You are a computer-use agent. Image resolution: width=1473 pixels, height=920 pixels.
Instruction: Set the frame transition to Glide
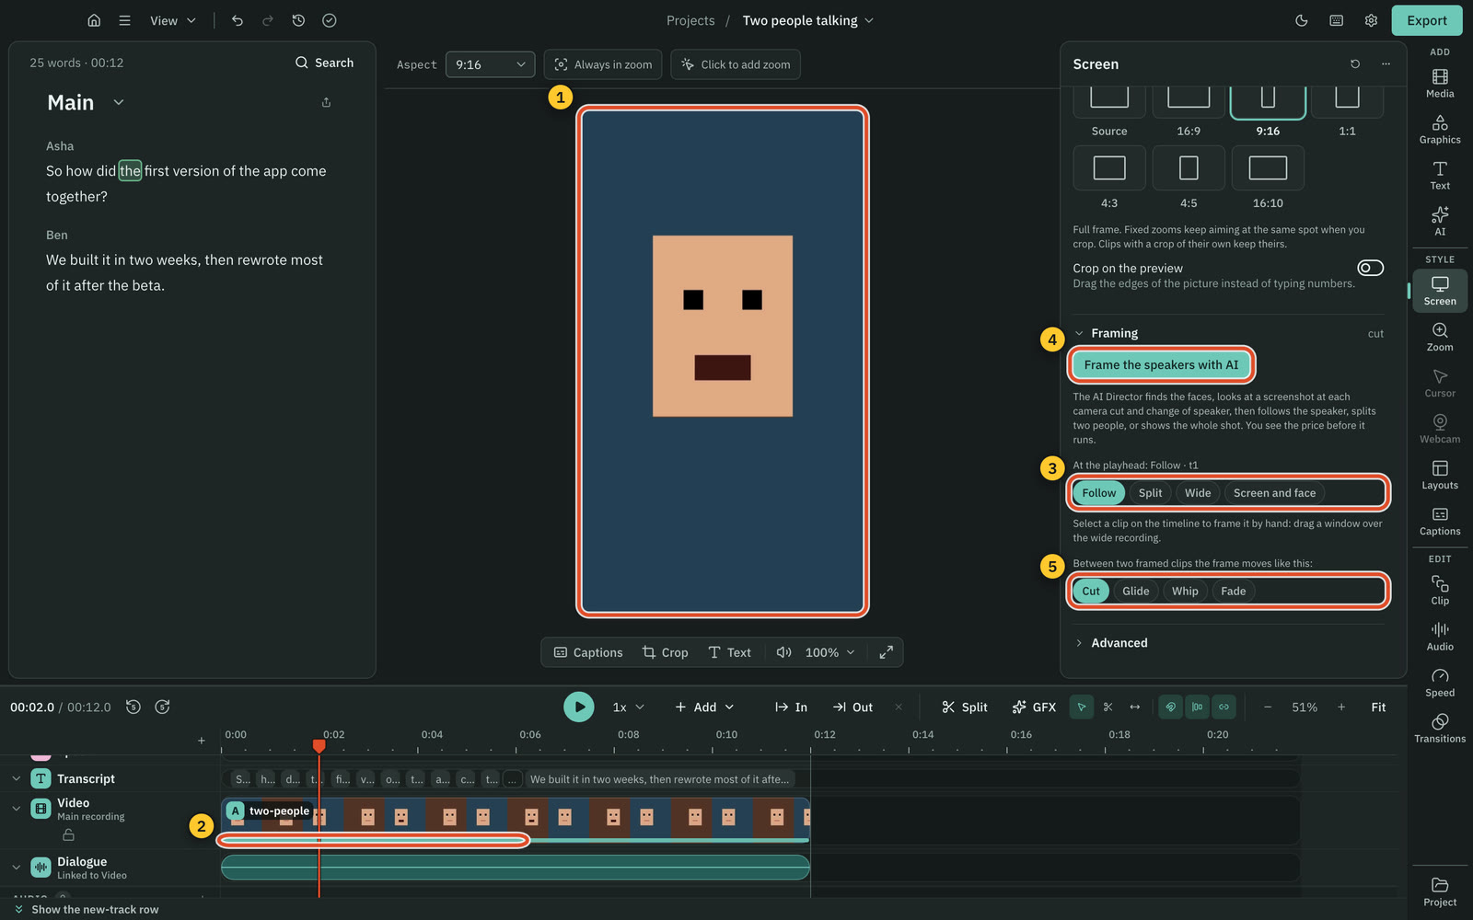(1135, 592)
